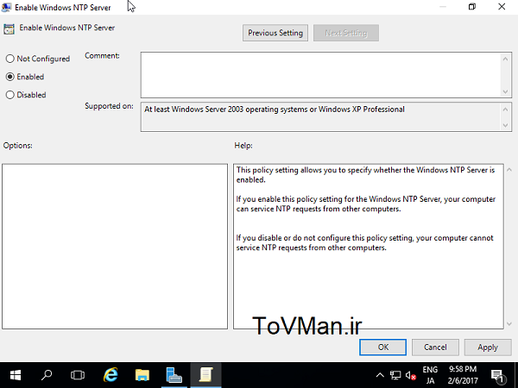The image size is (518, 388).
Task: Click the Supported on text field
Action: tap(319, 116)
